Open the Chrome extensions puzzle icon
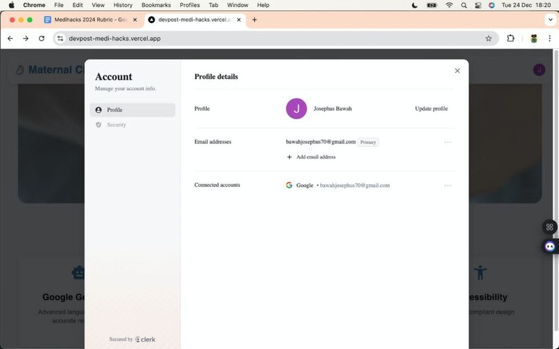Image resolution: width=559 pixels, height=349 pixels. coord(510,39)
